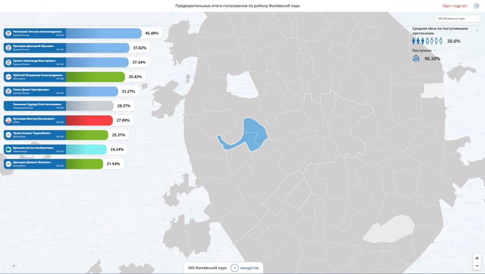The height and width of the screenshot is (274, 485).
Task: Click Кузнецов's red result bar
Action: pyautogui.click(x=89, y=120)
